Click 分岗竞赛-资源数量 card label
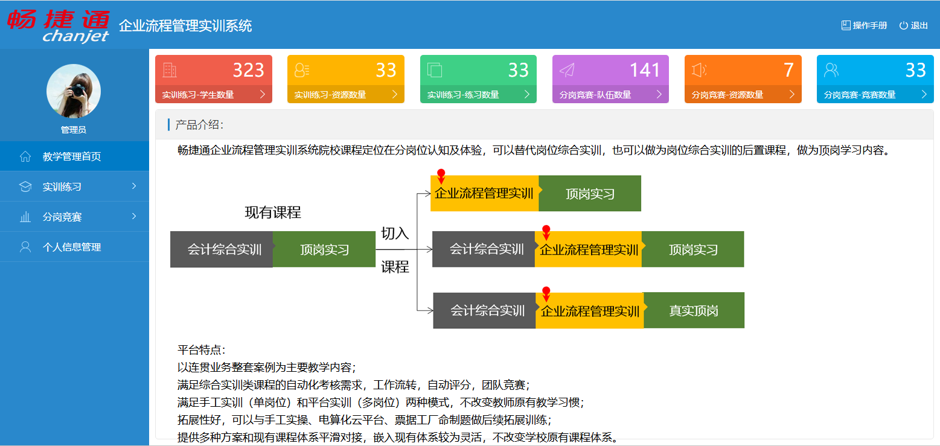The image size is (940, 446). (x=727, y=95)
